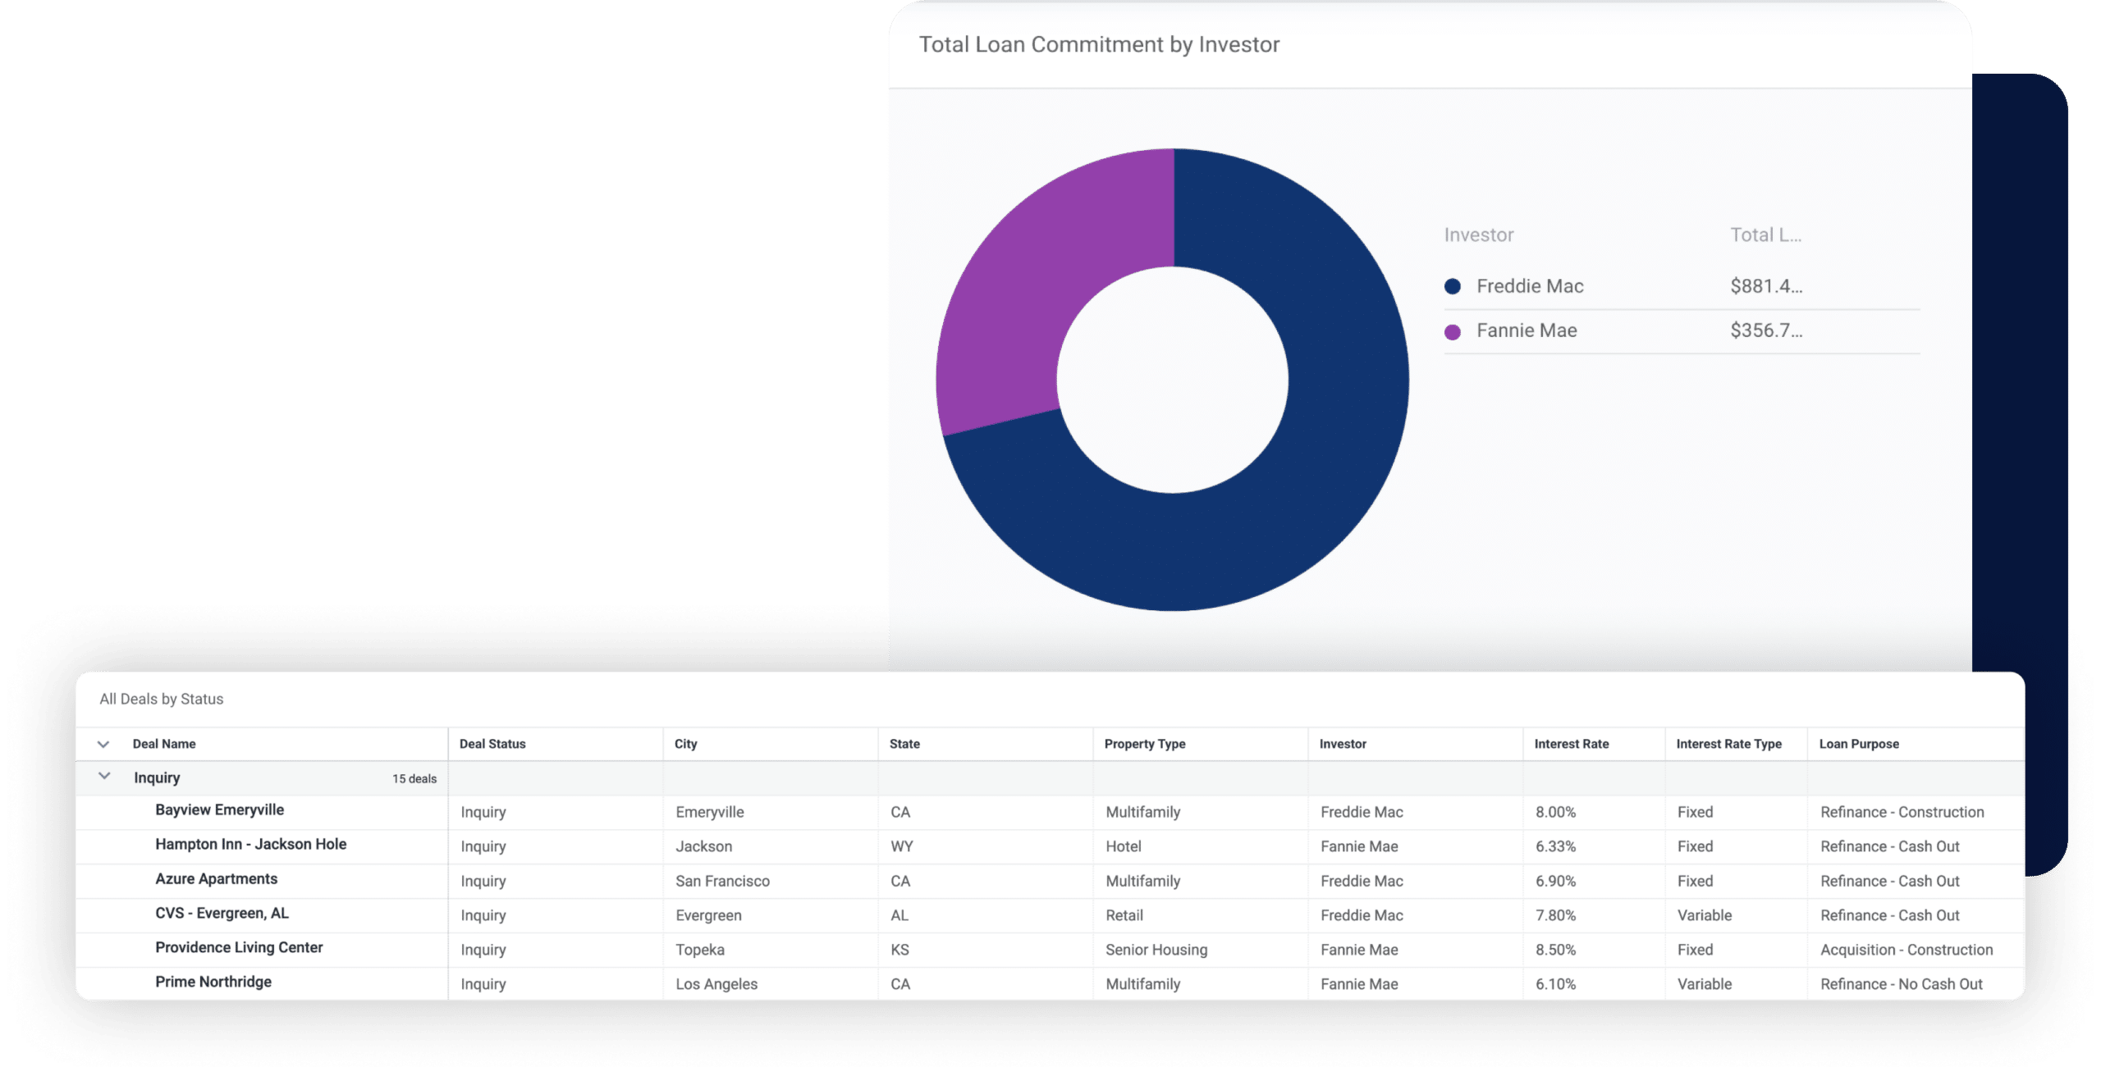Click the collapse-all chevron beside Deal Name
Image resolution: width=2101 pixels, height=1076 pixels.
(103, 745)
